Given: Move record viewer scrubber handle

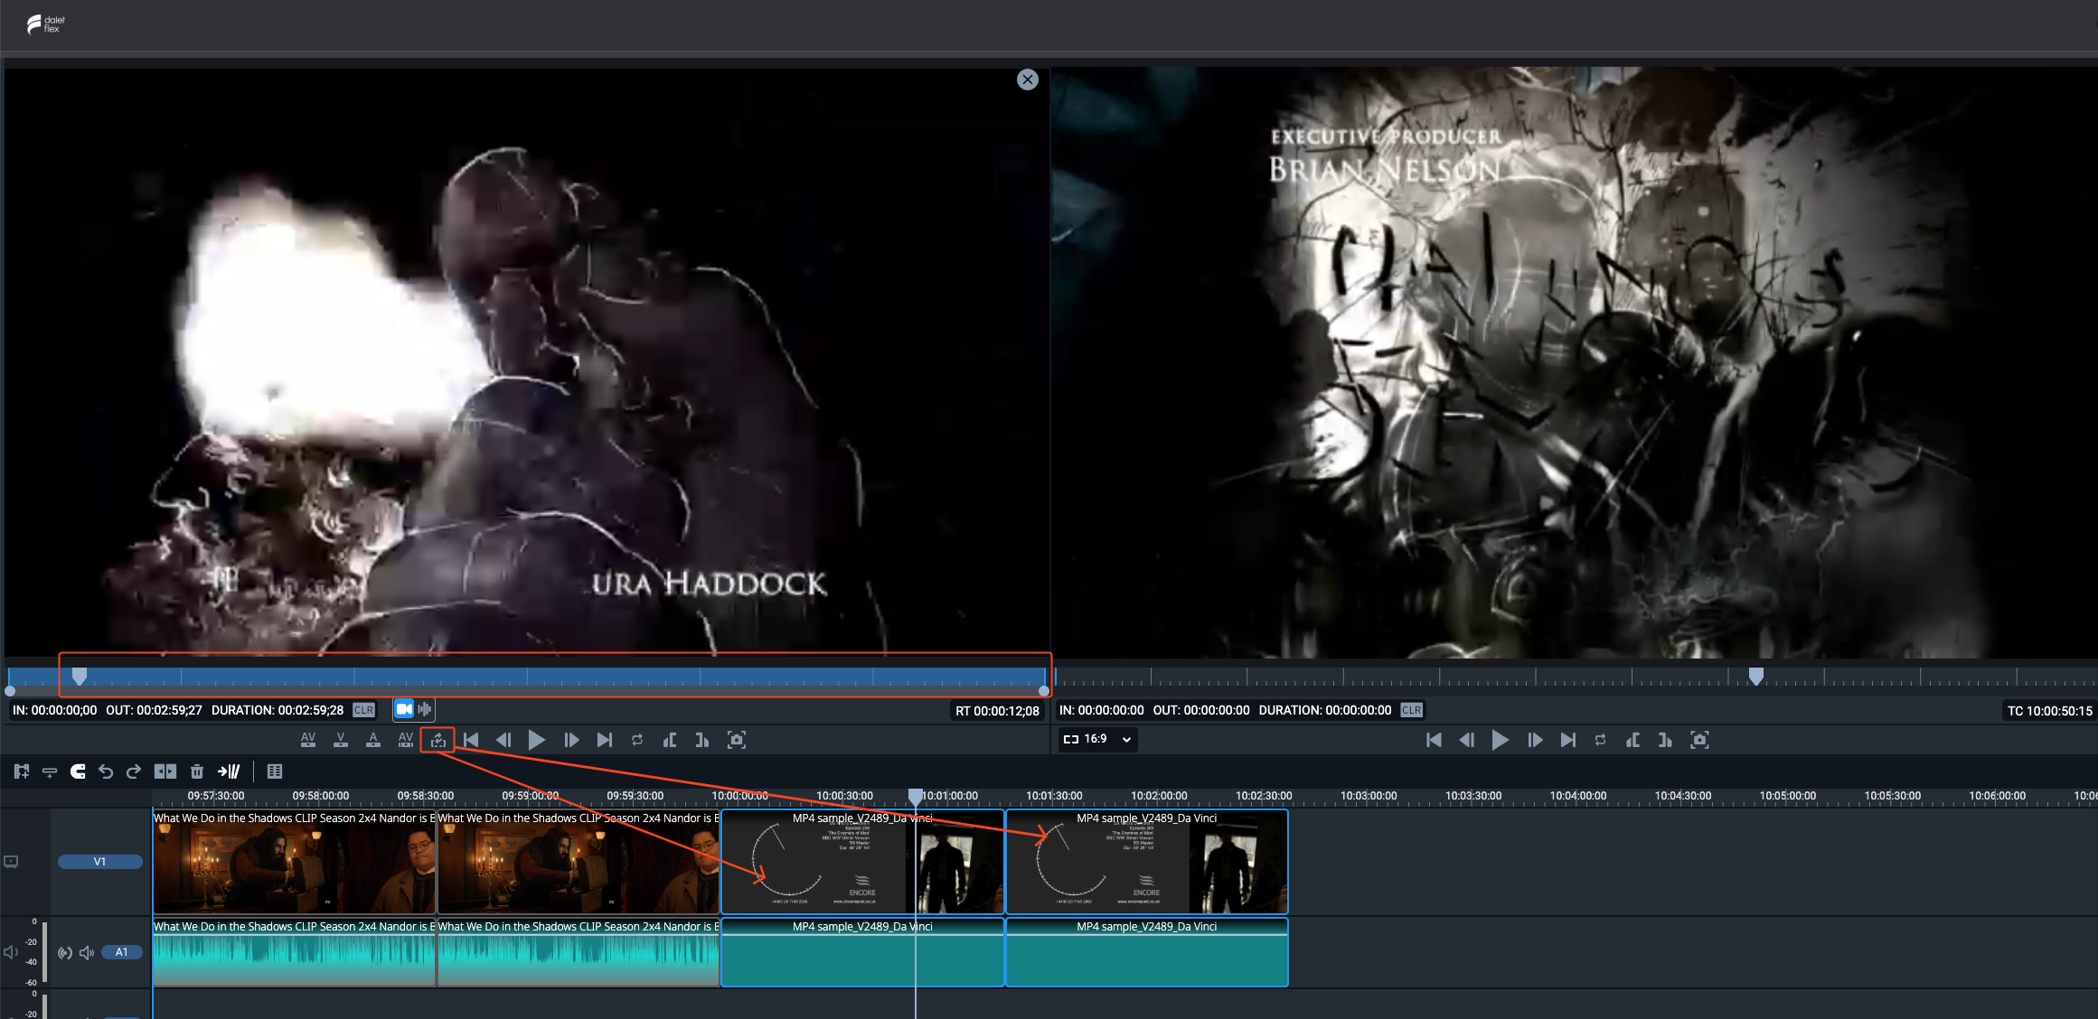Looking at the screenshot, I should [1756, 676].
